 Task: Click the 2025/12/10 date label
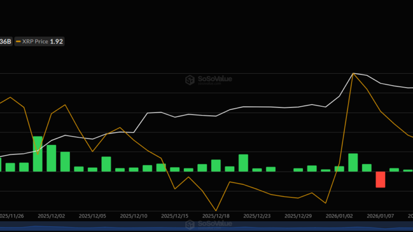click(x=134, y=216)
